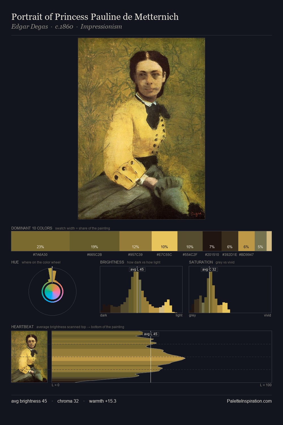The image size is (283, 425).
Task: Click the 'light' label under Brightness chart
Action: coord(179,315)
